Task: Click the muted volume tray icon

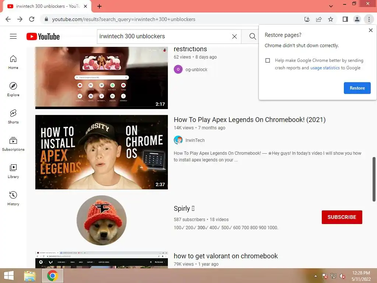Action: coord(342,276)
